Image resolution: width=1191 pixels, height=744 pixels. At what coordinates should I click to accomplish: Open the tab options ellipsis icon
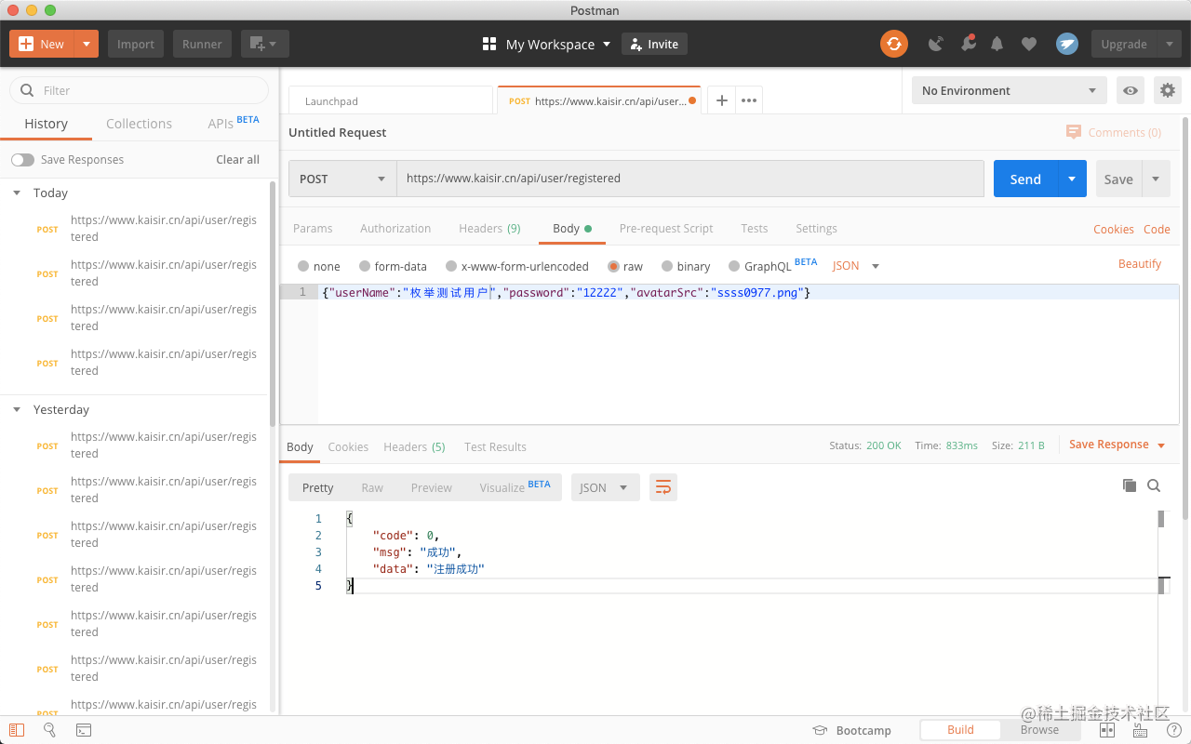749,100
